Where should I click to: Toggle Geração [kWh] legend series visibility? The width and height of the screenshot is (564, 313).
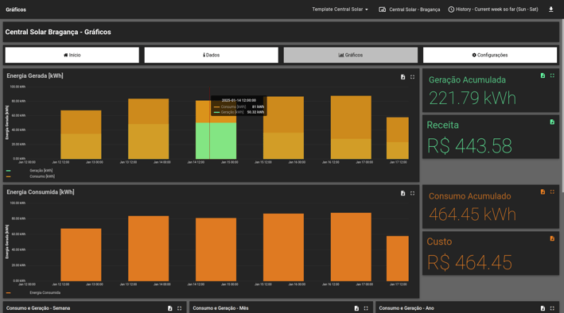point(41,171)
